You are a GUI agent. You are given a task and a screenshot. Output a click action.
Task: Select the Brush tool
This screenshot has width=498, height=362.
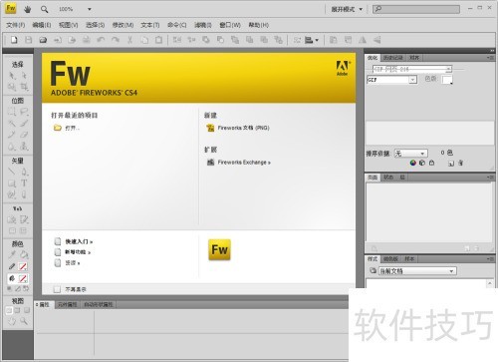(x=24, y=124)
